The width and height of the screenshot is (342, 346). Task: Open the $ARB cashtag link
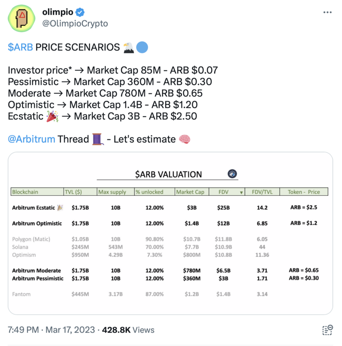coord(20,47)
